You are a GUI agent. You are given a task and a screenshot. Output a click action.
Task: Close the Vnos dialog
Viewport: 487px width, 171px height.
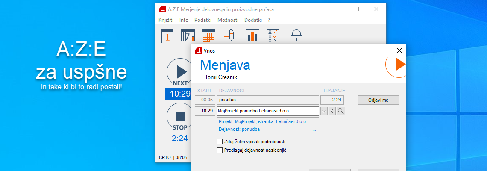pos(399,50)
